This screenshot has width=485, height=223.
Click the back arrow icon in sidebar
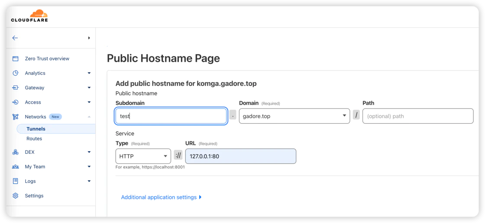point(15,38)
